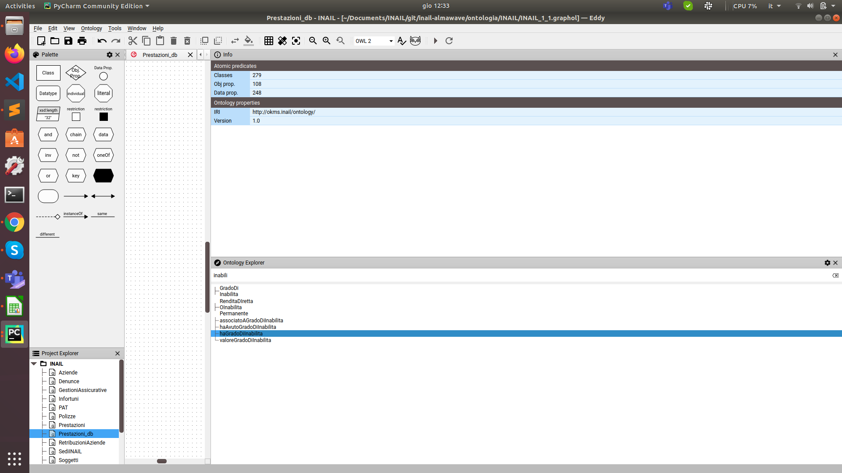Select the Datatype node in Palette
This screenshot has height=473, width=842.
coord(48,93)
